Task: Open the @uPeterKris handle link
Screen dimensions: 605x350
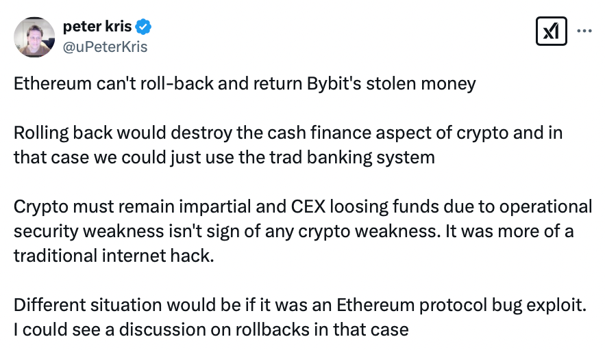Action: (x=105, y=46)
